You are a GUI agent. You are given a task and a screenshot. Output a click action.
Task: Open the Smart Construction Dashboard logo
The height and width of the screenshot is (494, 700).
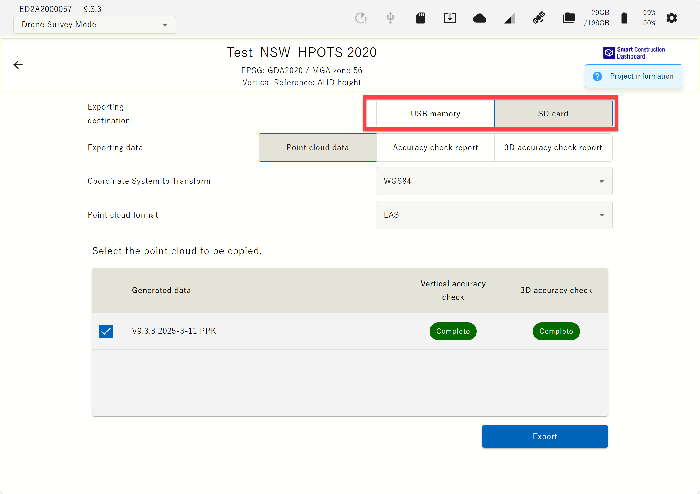point(634,53)
